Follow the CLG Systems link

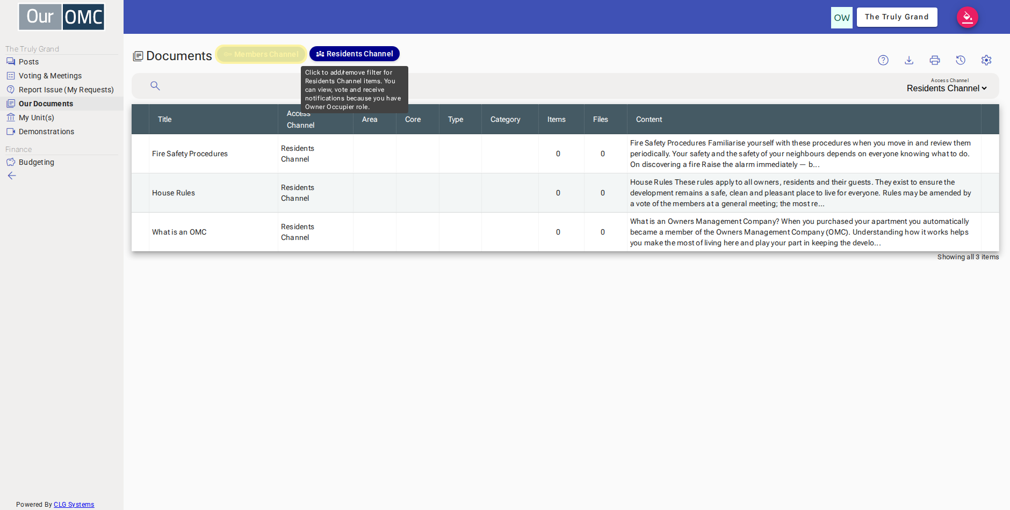click(x=74, y=505)
